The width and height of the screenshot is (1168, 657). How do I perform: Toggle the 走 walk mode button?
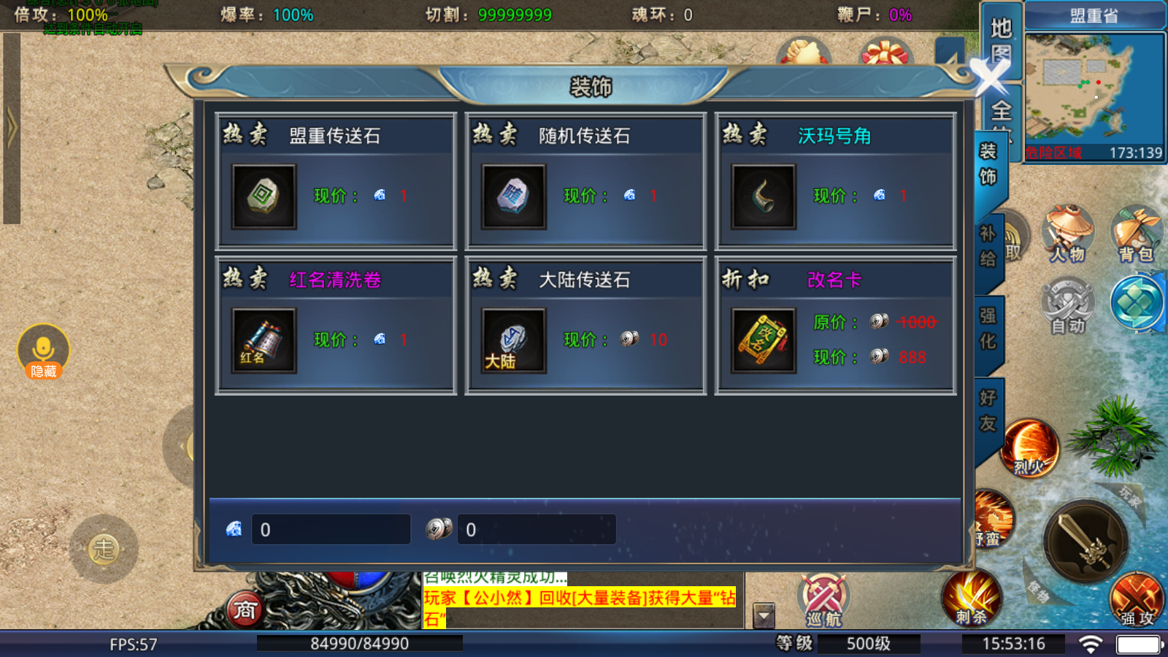[x=104, y=548]
